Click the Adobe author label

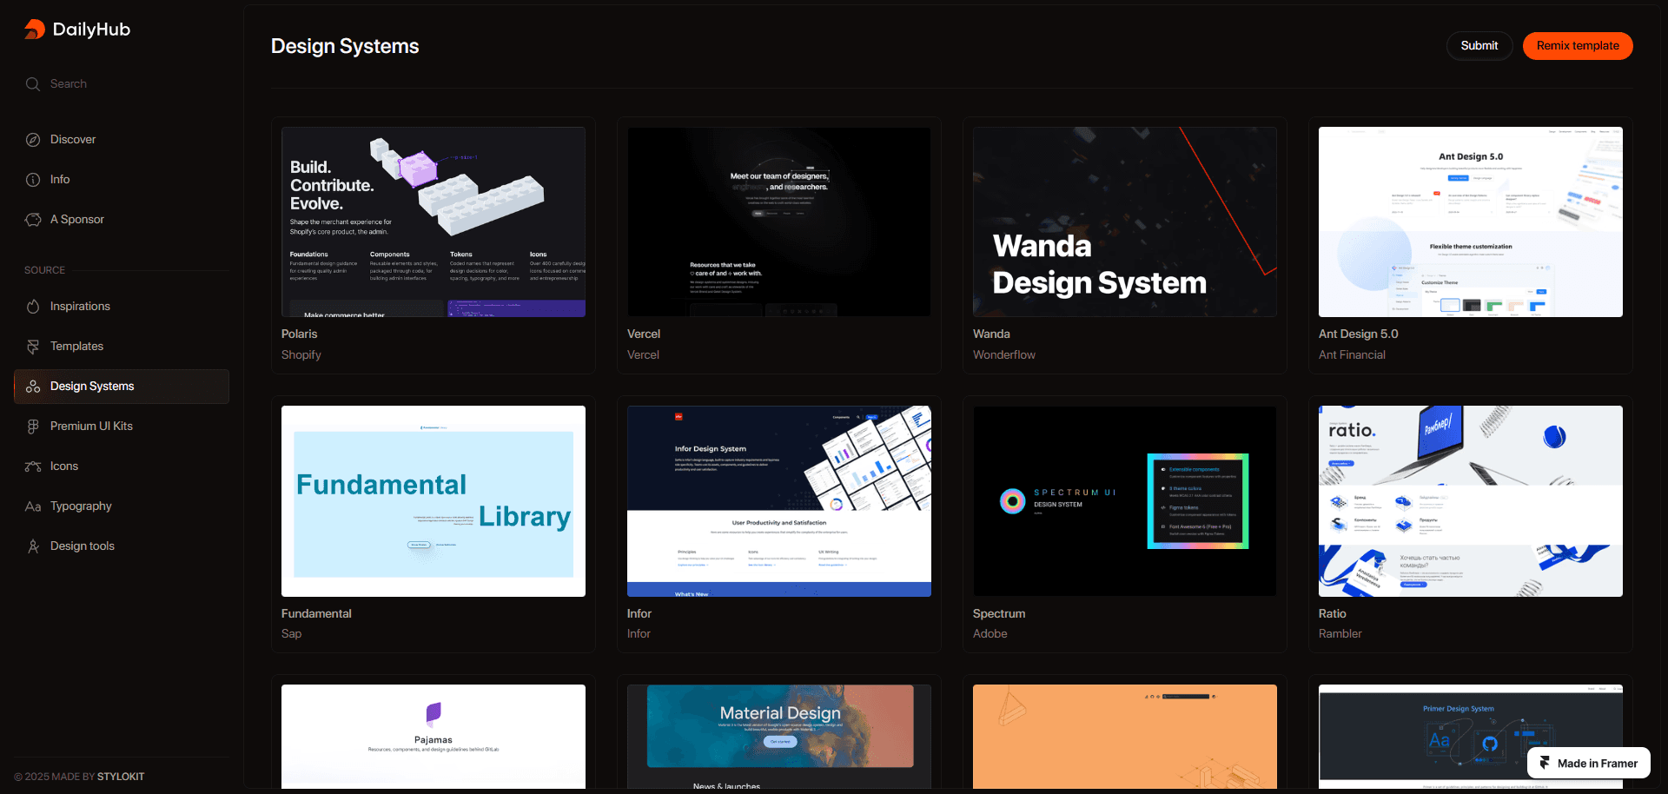(990, 634)
